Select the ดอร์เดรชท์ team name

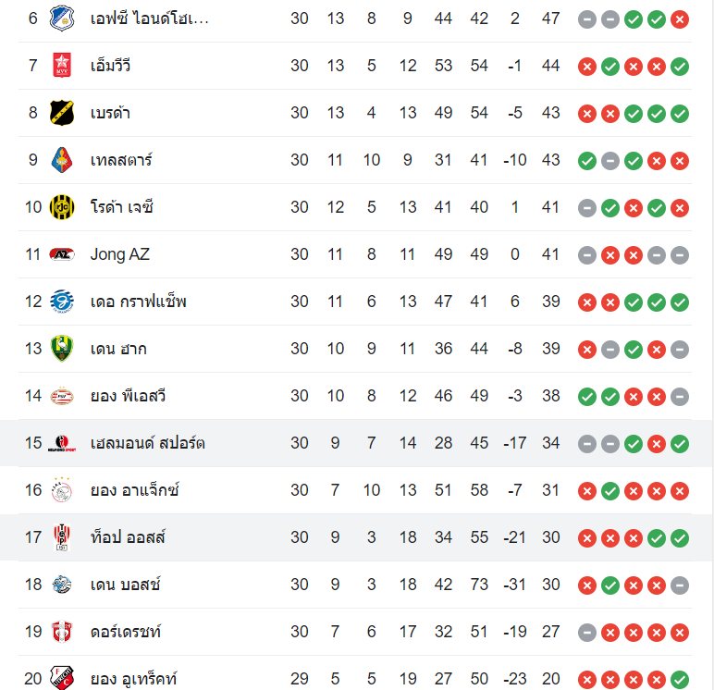click(126, 632)
